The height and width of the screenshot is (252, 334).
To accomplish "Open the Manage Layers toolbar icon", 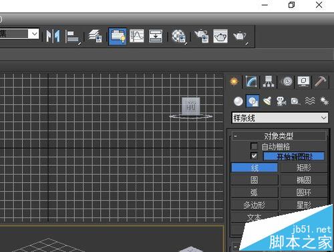I will 96,36.
